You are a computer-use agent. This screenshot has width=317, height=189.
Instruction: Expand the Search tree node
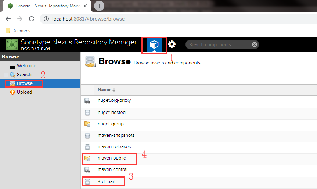[6, 75]
